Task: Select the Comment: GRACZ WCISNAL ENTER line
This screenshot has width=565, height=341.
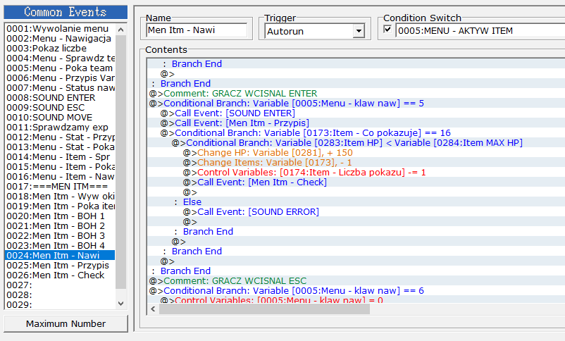Action: 356,94
